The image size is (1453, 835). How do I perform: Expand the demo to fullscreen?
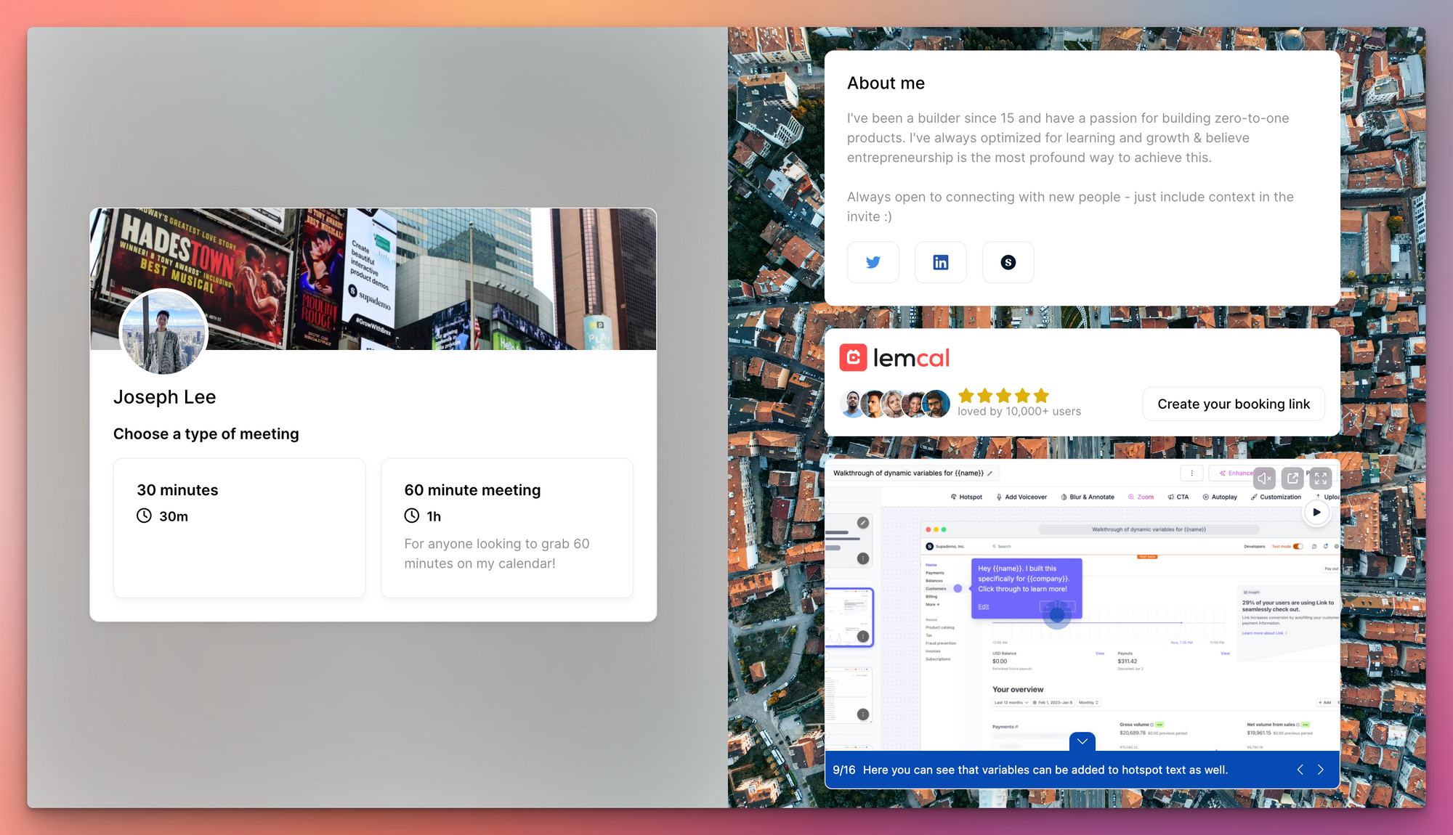[x=1321, y=478]
